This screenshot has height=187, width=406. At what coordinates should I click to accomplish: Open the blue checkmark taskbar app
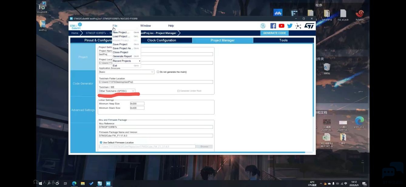(x=91, y=183)
